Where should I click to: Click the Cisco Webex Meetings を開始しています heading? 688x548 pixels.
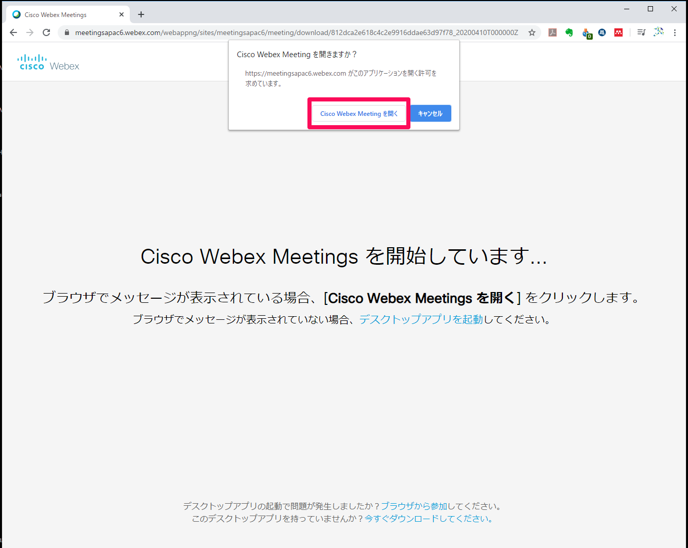pos(344,256)
